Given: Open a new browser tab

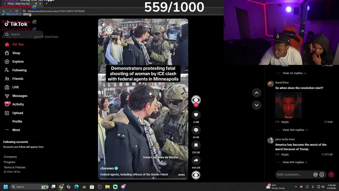Looking at the screenshot, I should pos(46,4).
